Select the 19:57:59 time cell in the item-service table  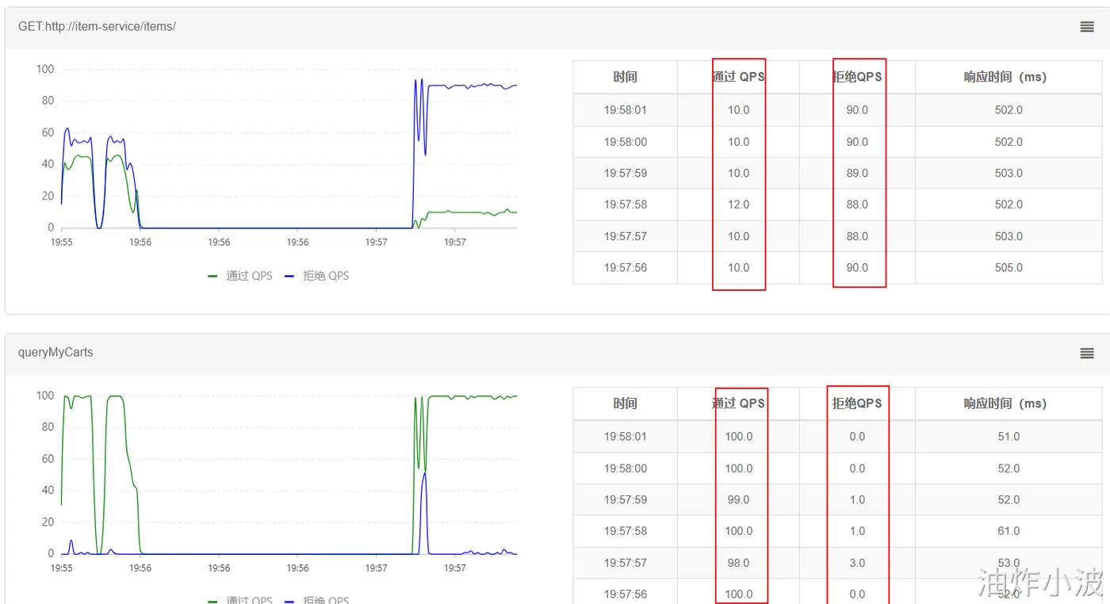pos(626,173)
